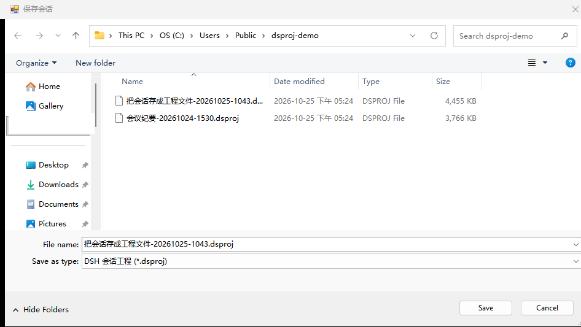Open Gallery in navigation pane
Image resolution: width=581 pixels, height=327 pixels.
tap(44, 106)
